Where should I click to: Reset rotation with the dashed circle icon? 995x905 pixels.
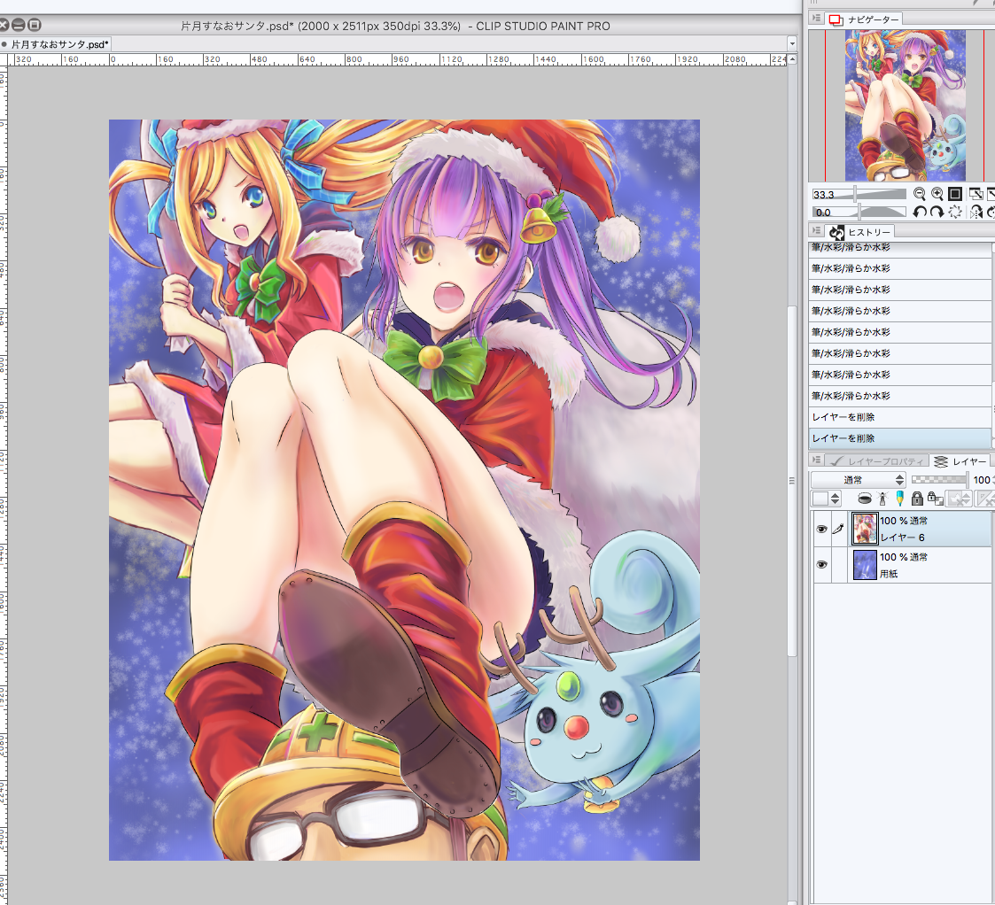(955, 212)
